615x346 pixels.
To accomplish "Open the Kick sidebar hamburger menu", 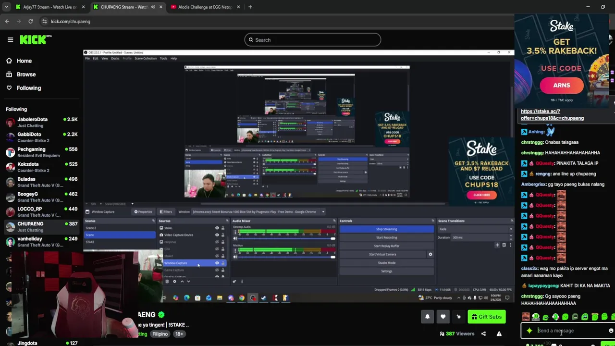I will [x=10, y=40].
